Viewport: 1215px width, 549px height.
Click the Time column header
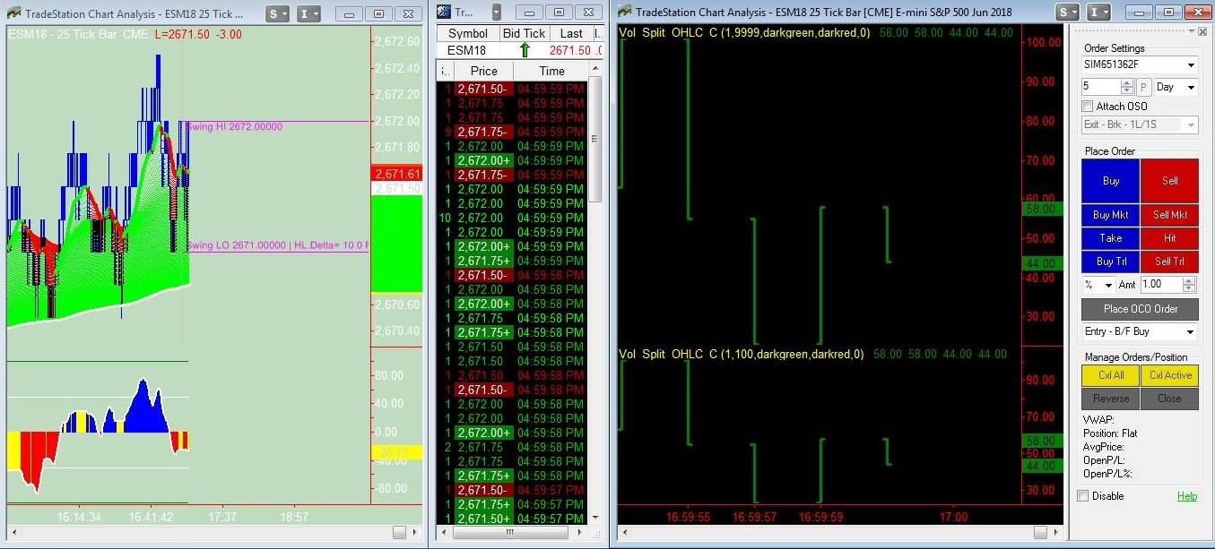tap(552, 71)
